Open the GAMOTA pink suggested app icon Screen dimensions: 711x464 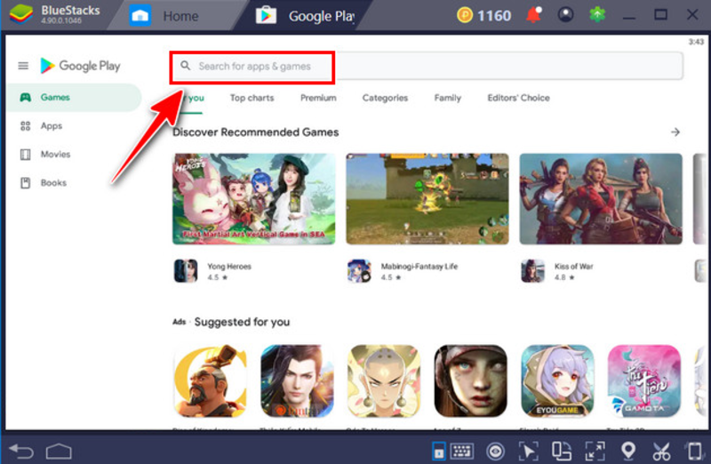point(643,381)
